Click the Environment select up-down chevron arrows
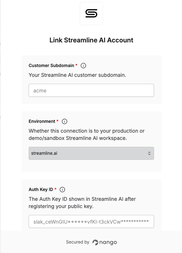The width and height of the screenshot is (182, 253). (x=149, y=153)
